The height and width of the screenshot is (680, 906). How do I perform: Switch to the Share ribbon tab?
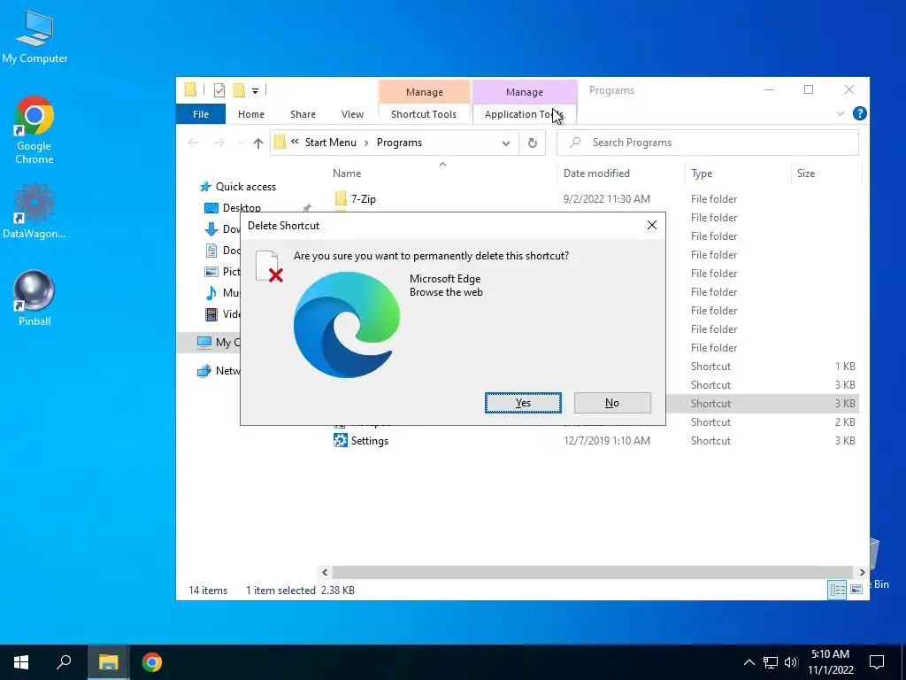coord(303,114)
